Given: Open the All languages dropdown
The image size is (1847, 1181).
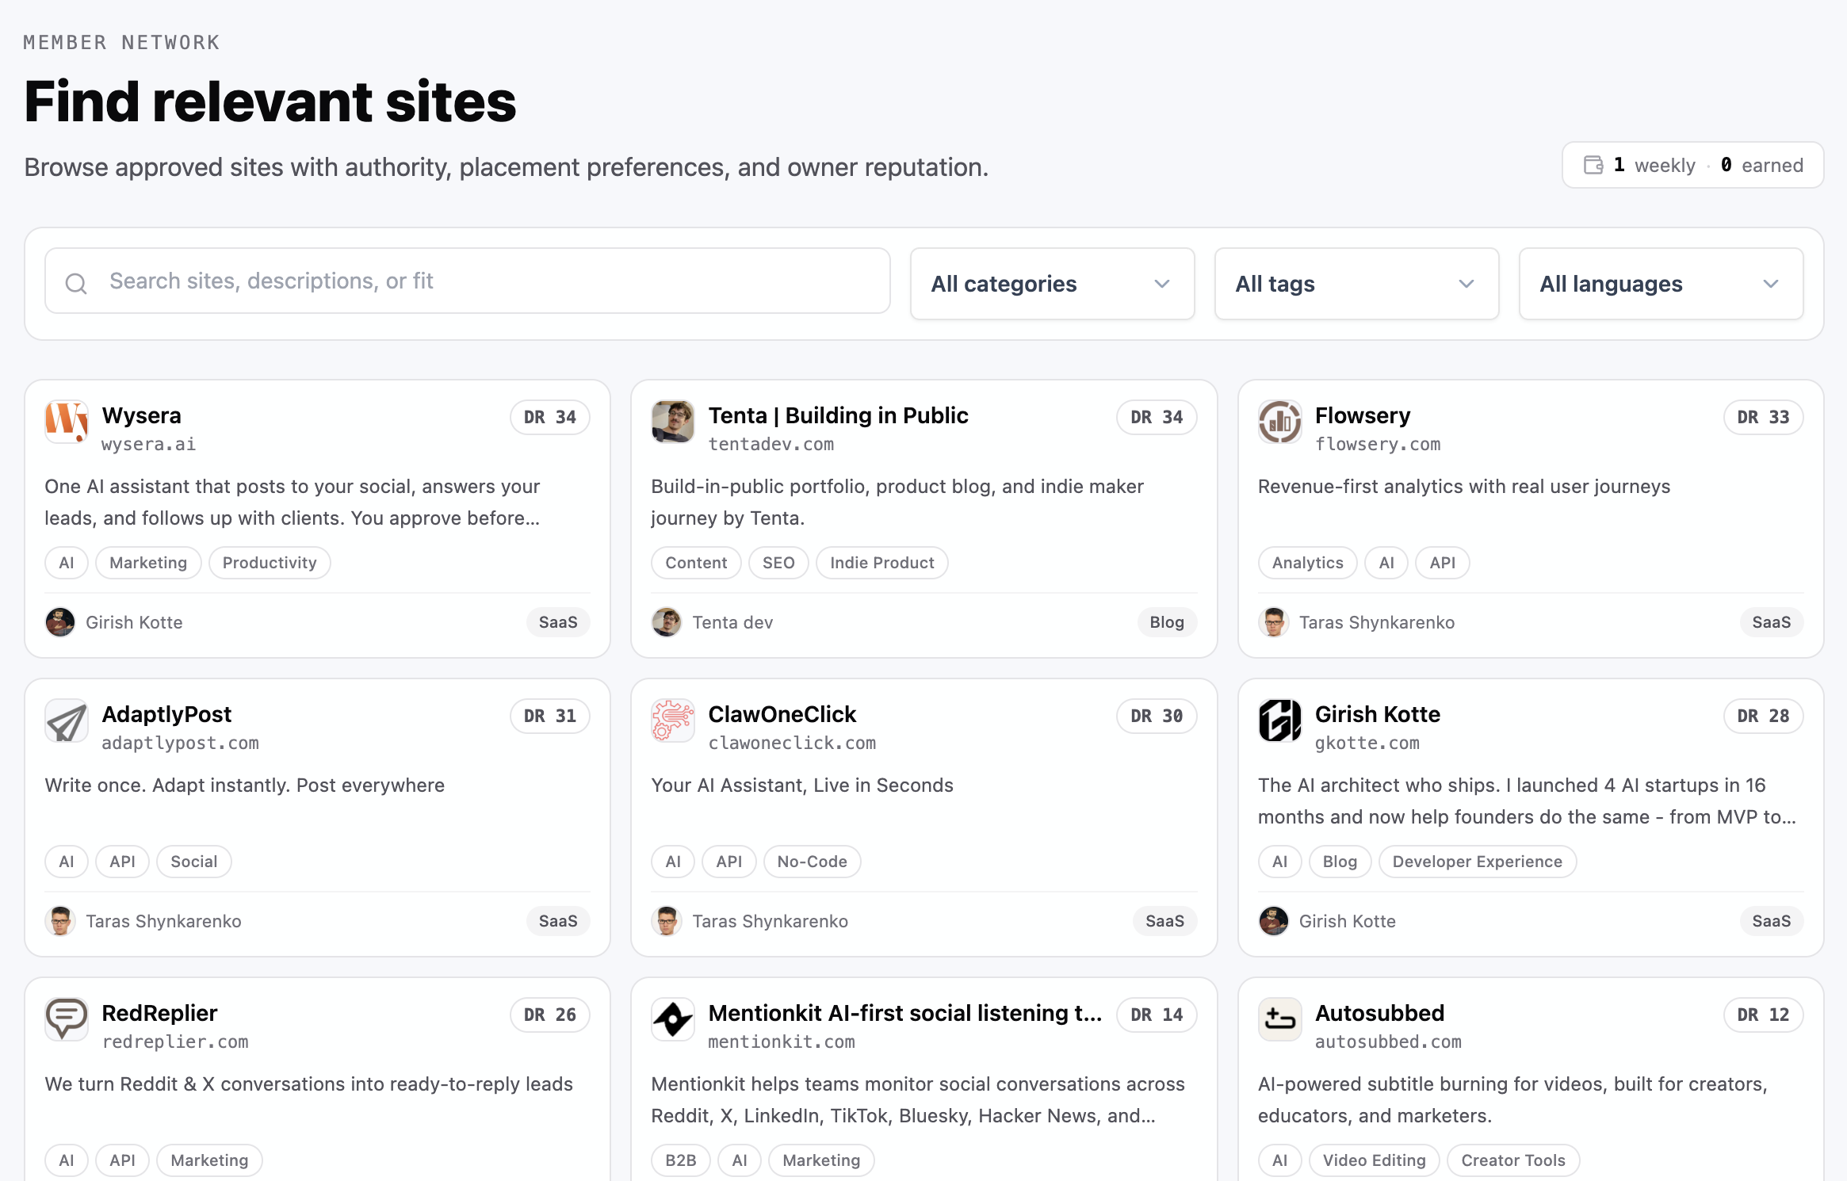Looking at the screenshot, I should tap(1661, 284).
